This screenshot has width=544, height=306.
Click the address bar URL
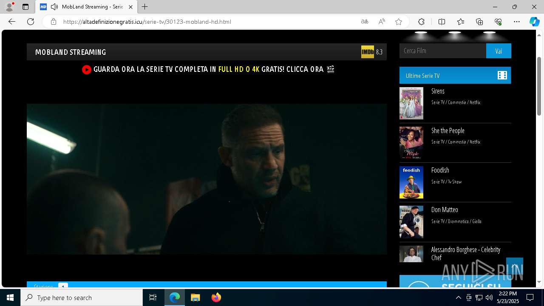point(147,22)
